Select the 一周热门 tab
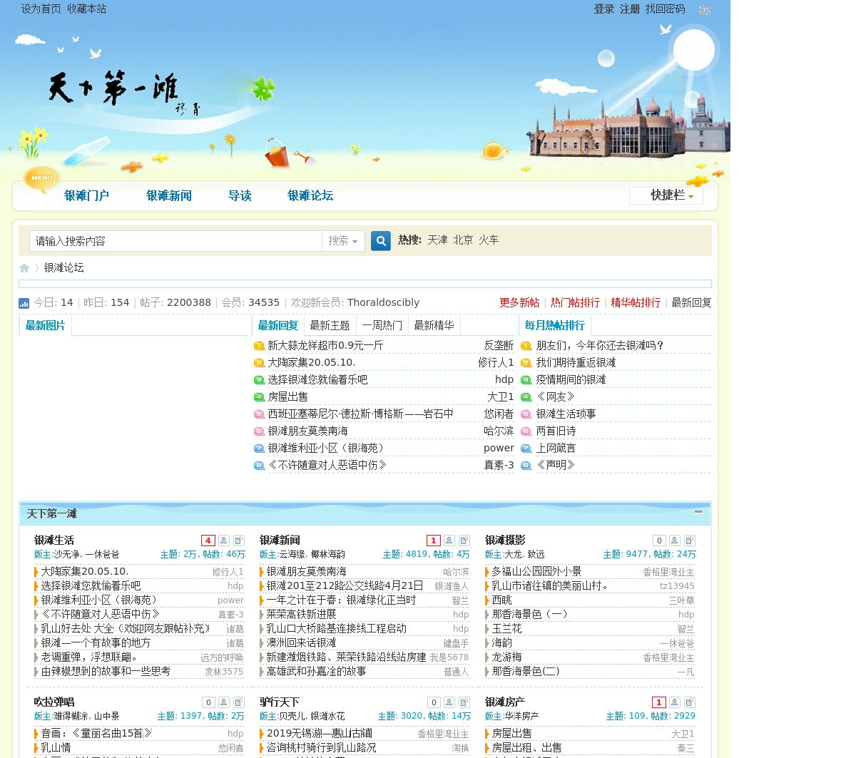The image size is (856, 758). (382, 326)
